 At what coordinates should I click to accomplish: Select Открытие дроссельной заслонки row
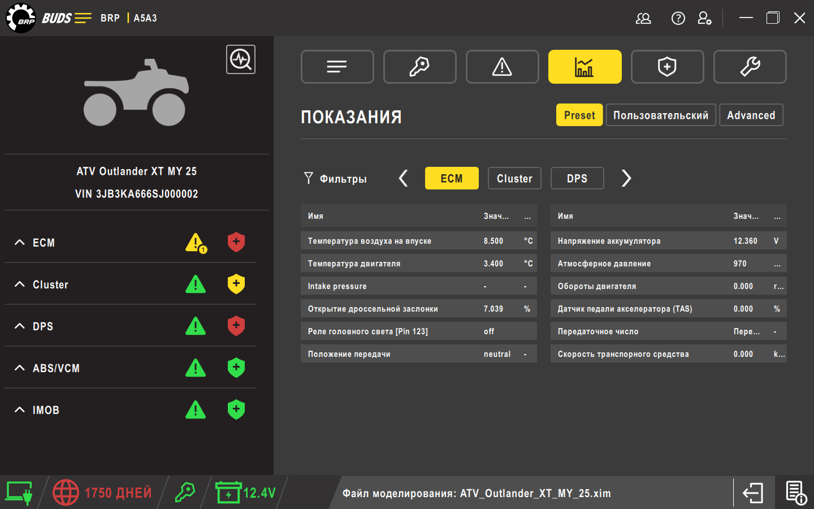419,309
